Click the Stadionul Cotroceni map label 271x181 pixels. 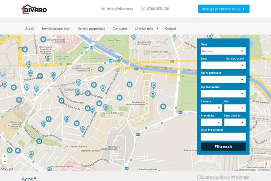(x=90, y=151)
